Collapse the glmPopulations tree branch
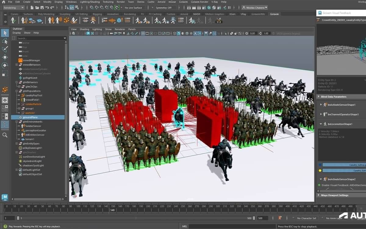This screenshot has height=229, width=366. tap(16, 90)
